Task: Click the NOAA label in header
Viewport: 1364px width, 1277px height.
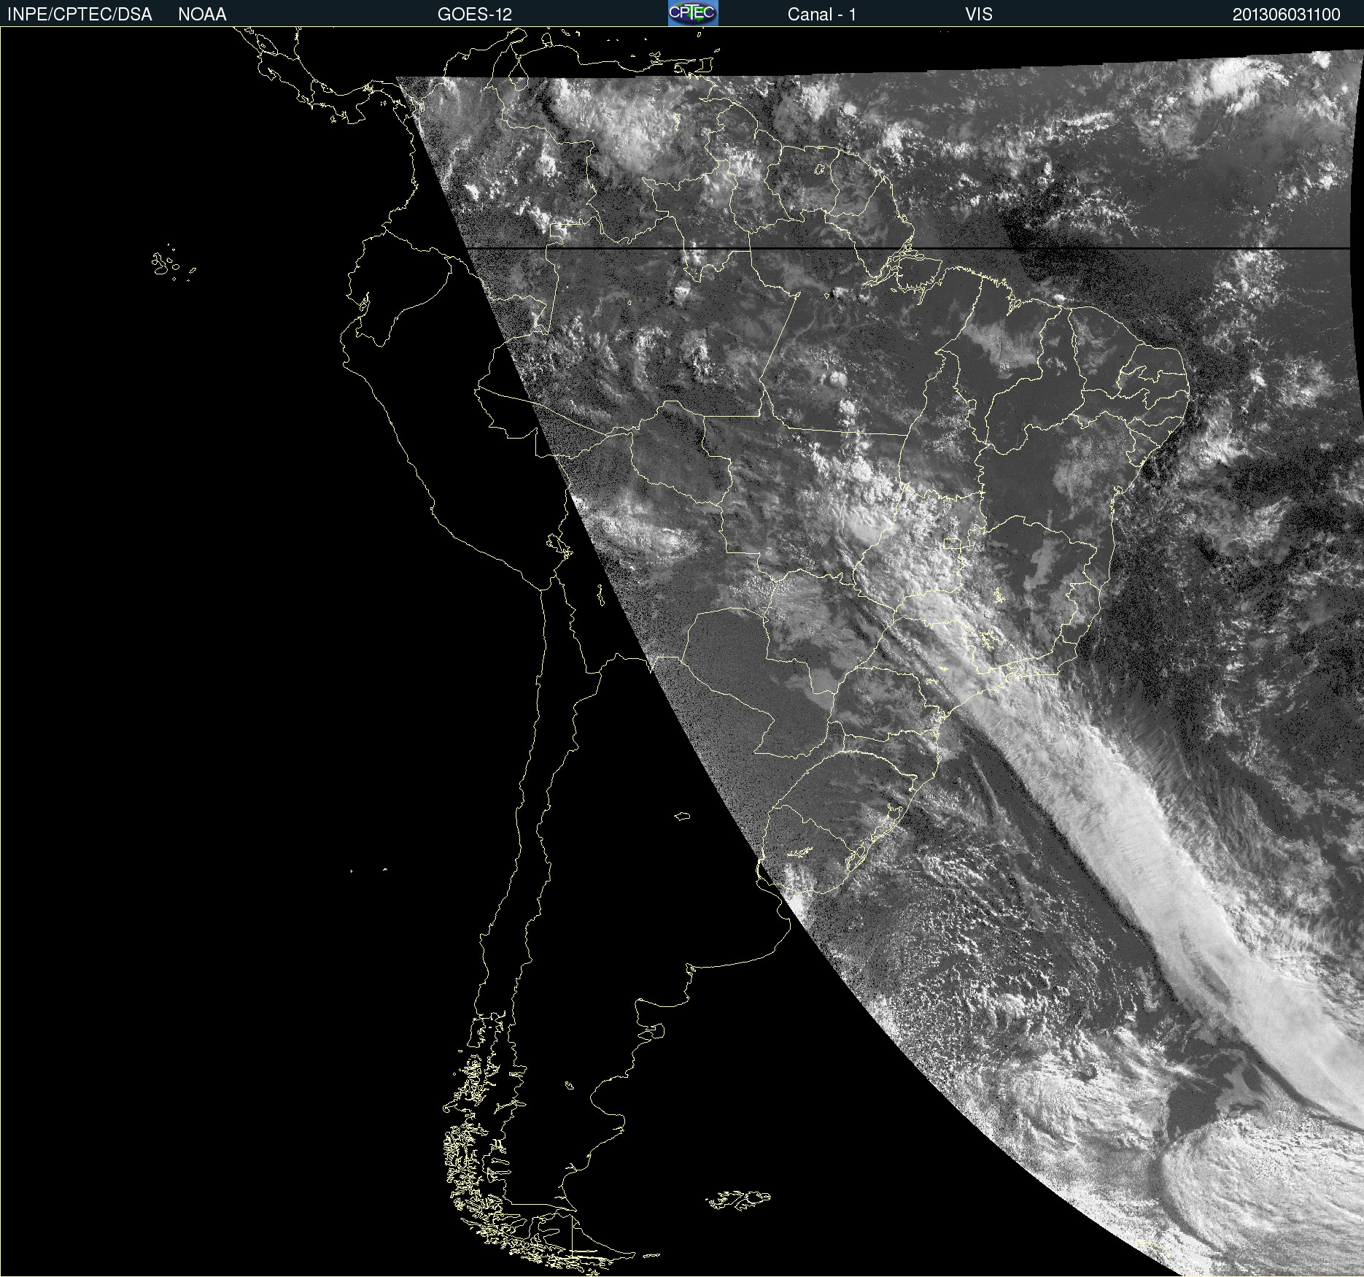Action: 202,15
